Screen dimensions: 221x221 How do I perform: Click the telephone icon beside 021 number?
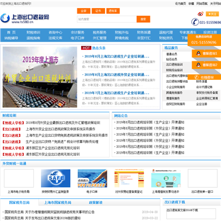click(x=195, y=22)
